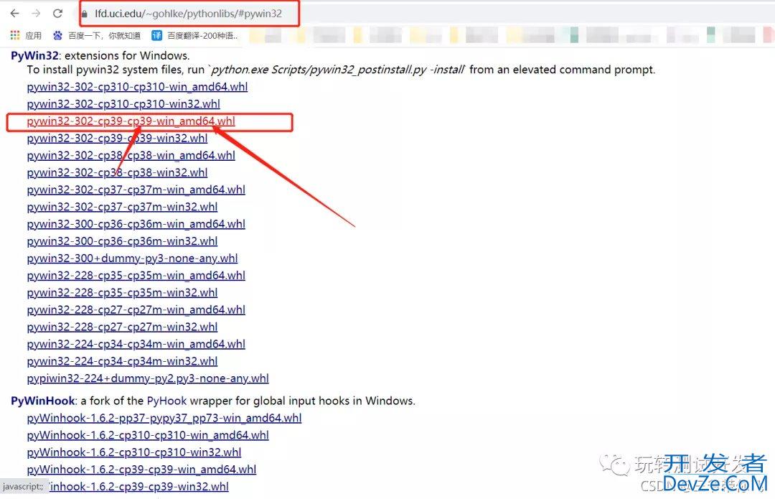Download pywin32-228-cp27-cp27m-win32.whl
The image size is (775, 499).
(122, 327)
